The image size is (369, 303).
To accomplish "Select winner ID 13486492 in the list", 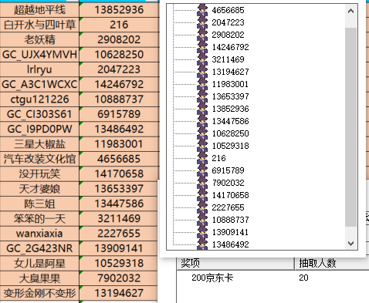I will tap(231, 244).
